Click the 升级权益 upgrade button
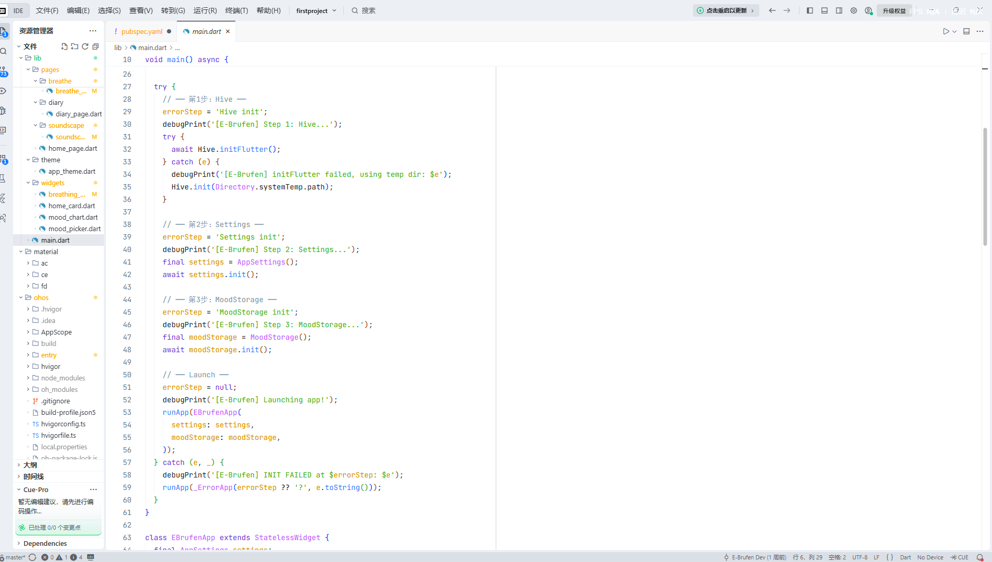 (894, 11)
